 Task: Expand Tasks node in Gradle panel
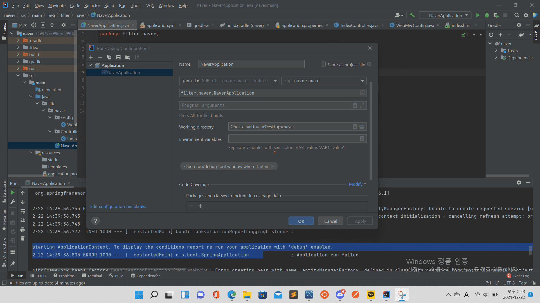pyautogui.click(x=496, y=50)
